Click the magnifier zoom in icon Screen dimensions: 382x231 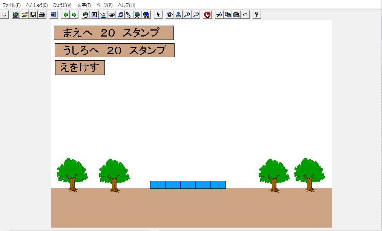[187, 15]
